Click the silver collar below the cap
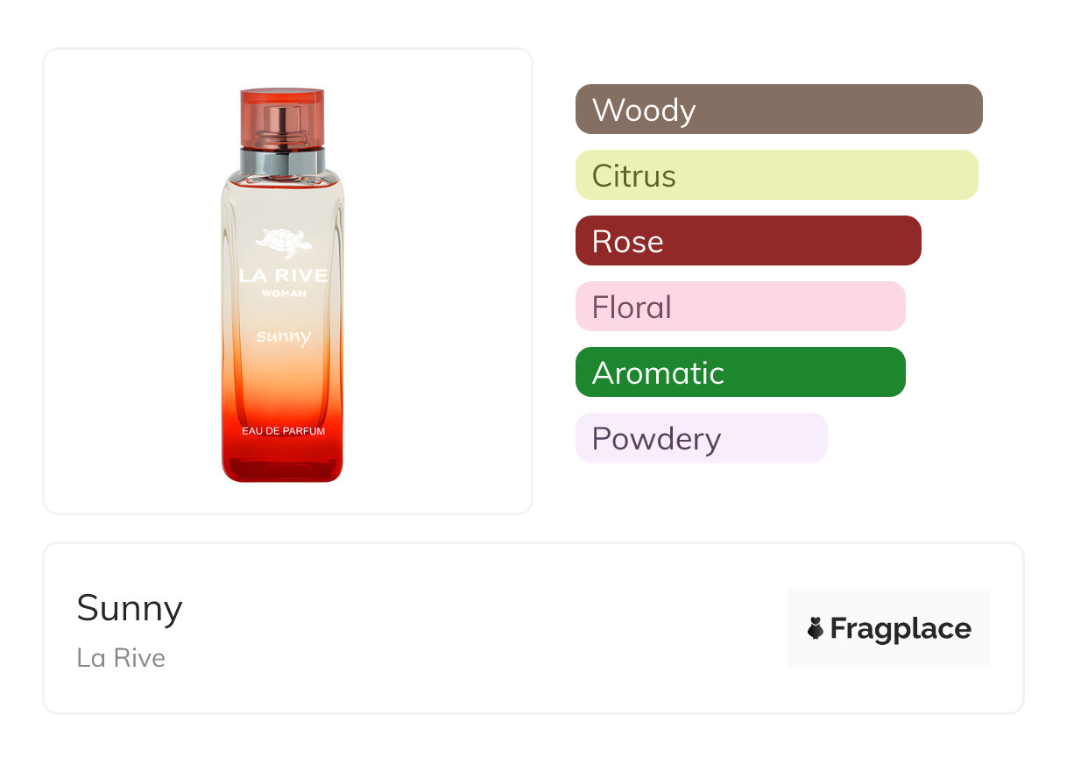This screenshot has width=1067, height=757. (x=282, y=160)
